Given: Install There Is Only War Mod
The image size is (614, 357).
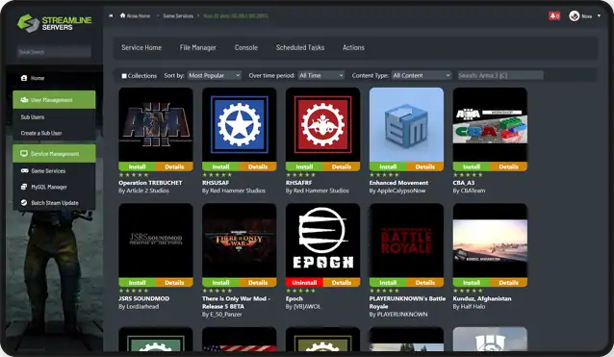Looking at the screenshot, I should tap(220, 283).
